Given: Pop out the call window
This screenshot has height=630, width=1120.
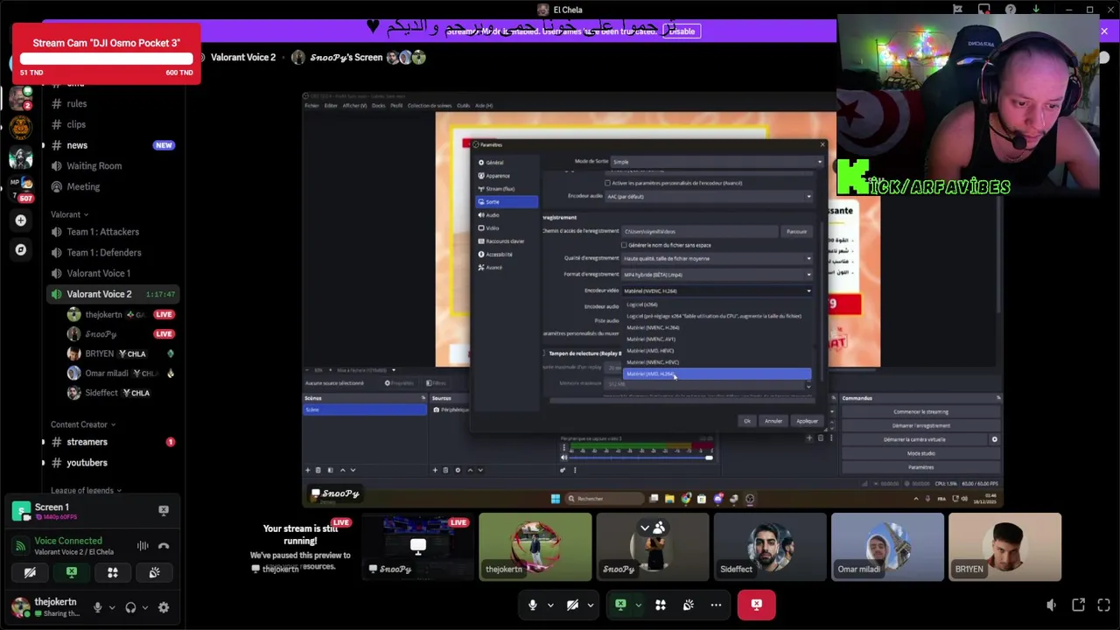Looking at the screenshot, I should tap(1079, 605).
